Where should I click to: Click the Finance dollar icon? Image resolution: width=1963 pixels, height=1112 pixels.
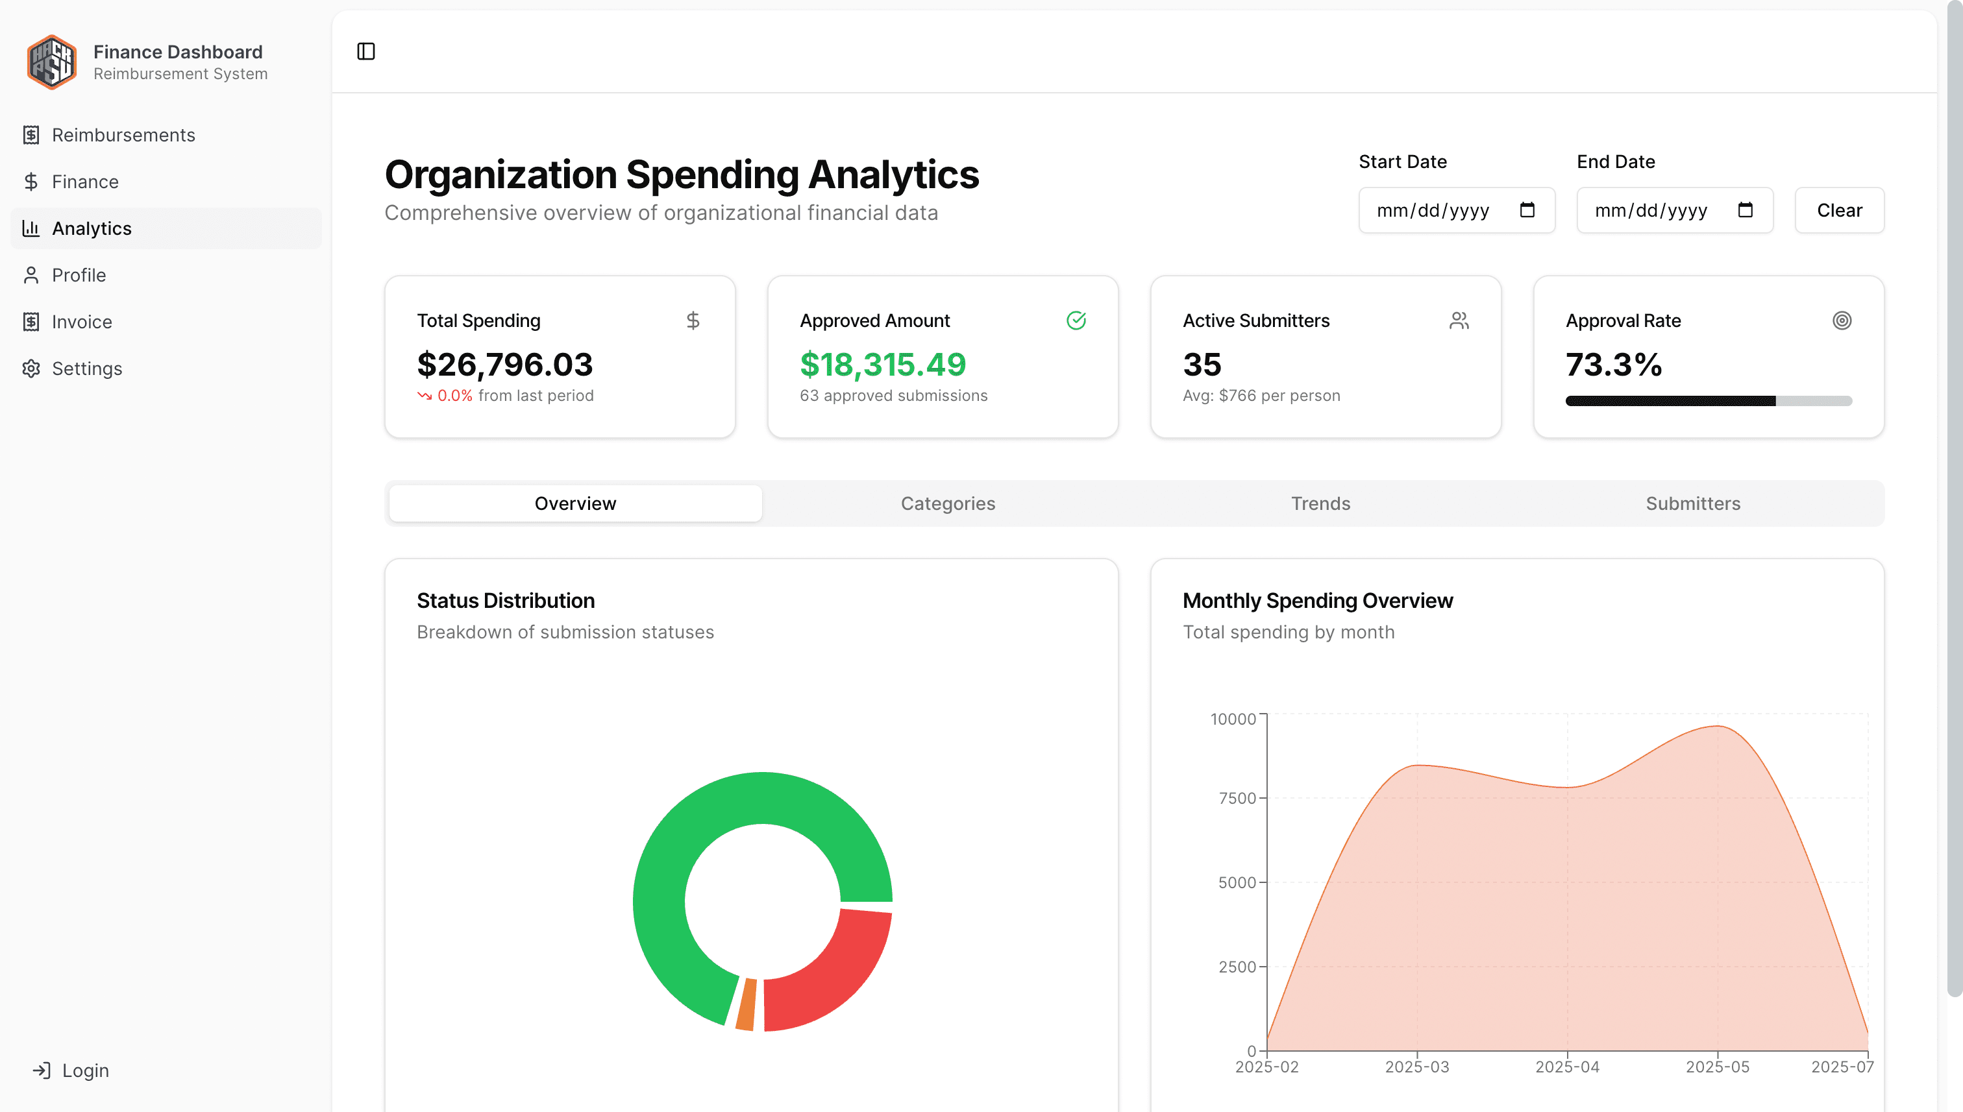(x=31, y=182)
